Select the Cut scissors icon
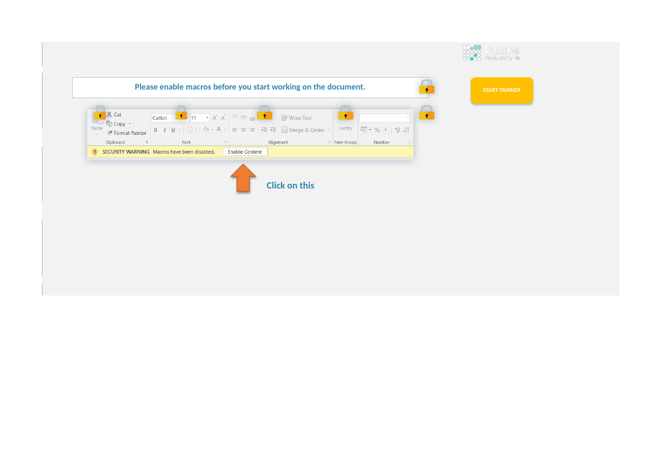 pyautogui.click(x=109, y=115)
